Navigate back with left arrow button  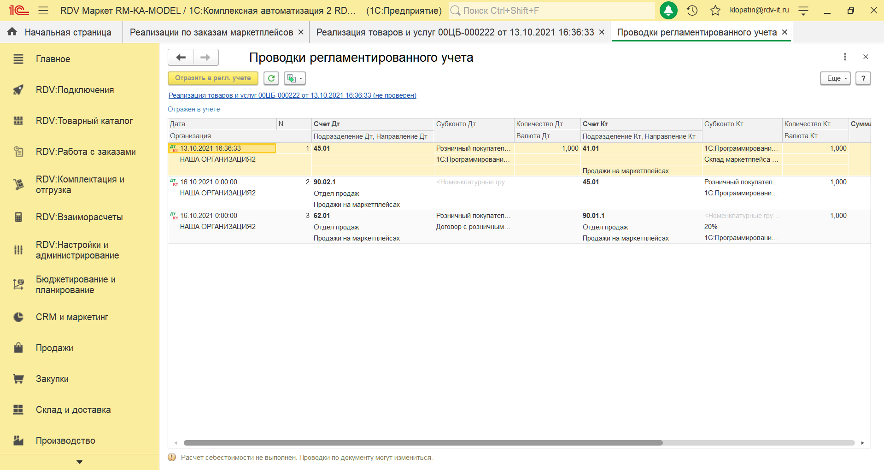181,58
